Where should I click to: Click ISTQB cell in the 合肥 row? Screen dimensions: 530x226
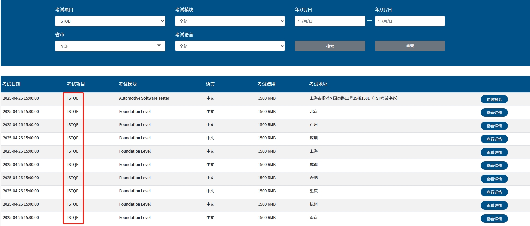pyautogui.click(x=73, y=178)
